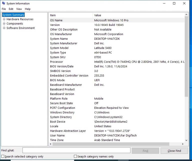The height and width of the screenshot is (161, 192).
Task: Select the BaseBoard Product row
Action: [x=117, y=89]
